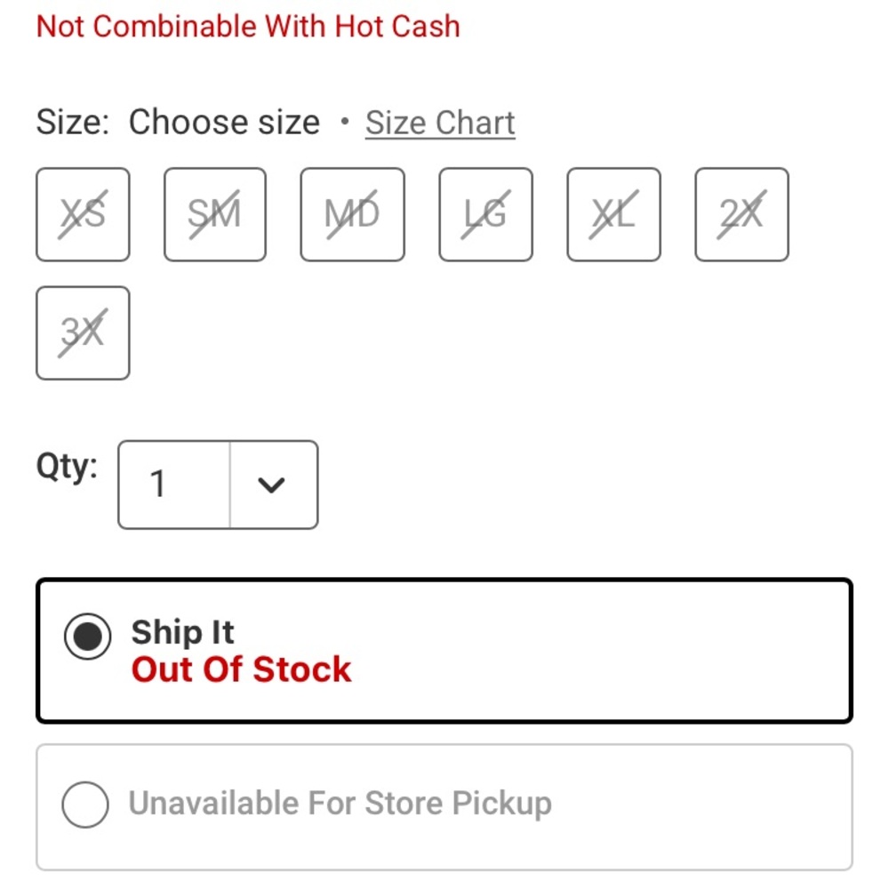
Task: Click the Out Of Stock label
Action: coord(241,669)
